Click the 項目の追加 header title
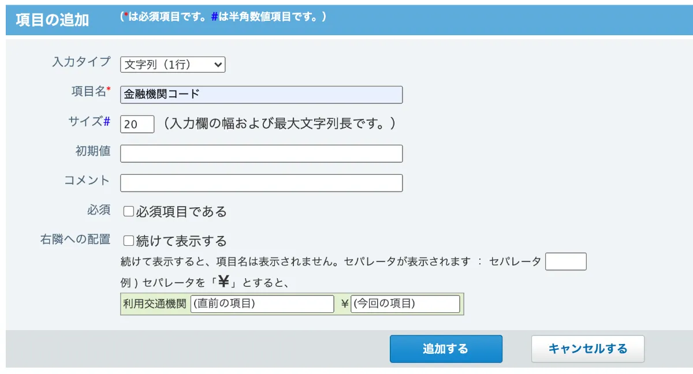Screen dimensions: 693x374 click(x=52, y=20)
